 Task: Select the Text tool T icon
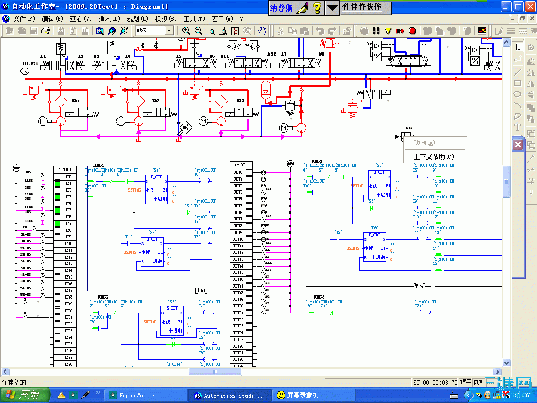click(x=518, y=128)
